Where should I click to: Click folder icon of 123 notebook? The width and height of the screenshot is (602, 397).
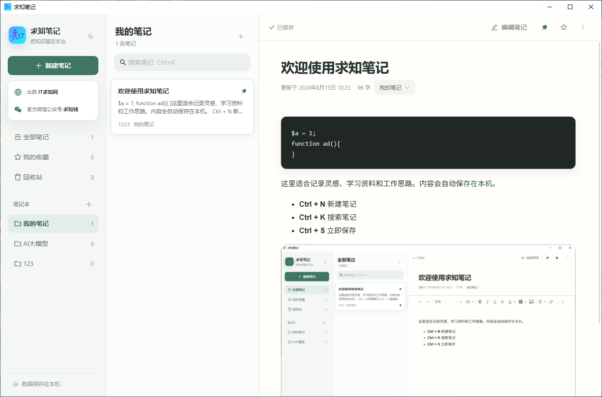(x=17, y=264)
